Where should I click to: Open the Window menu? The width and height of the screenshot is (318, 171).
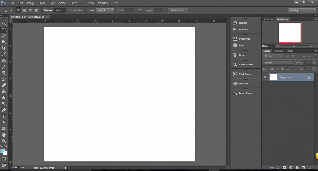coord(103,3)
